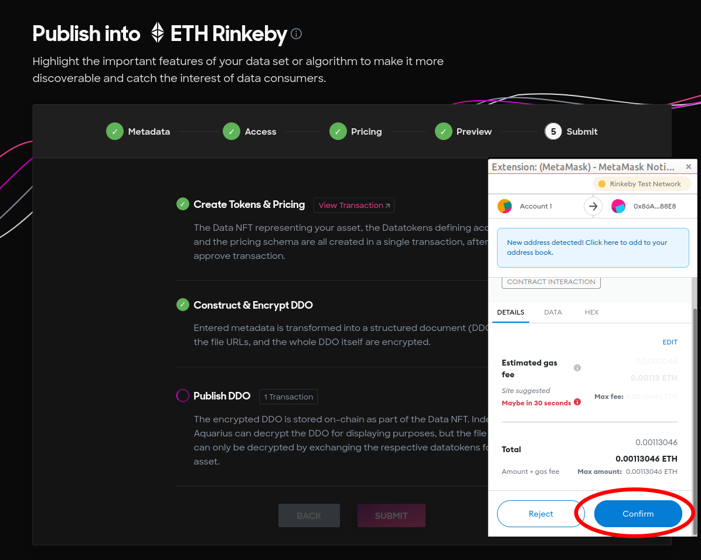701x560 pixels.
Task: Click the Publish DDO pending status circle
Action: click(x=182, y=395)
